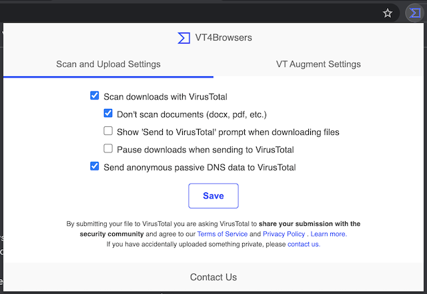Follow the Learn more link
Viewport: 427px width, 294px height.
coord(328,235)
